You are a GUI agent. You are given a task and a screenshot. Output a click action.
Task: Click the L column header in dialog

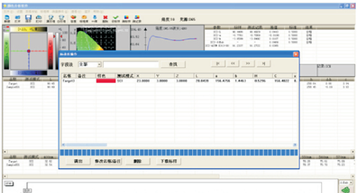point(204,76)
